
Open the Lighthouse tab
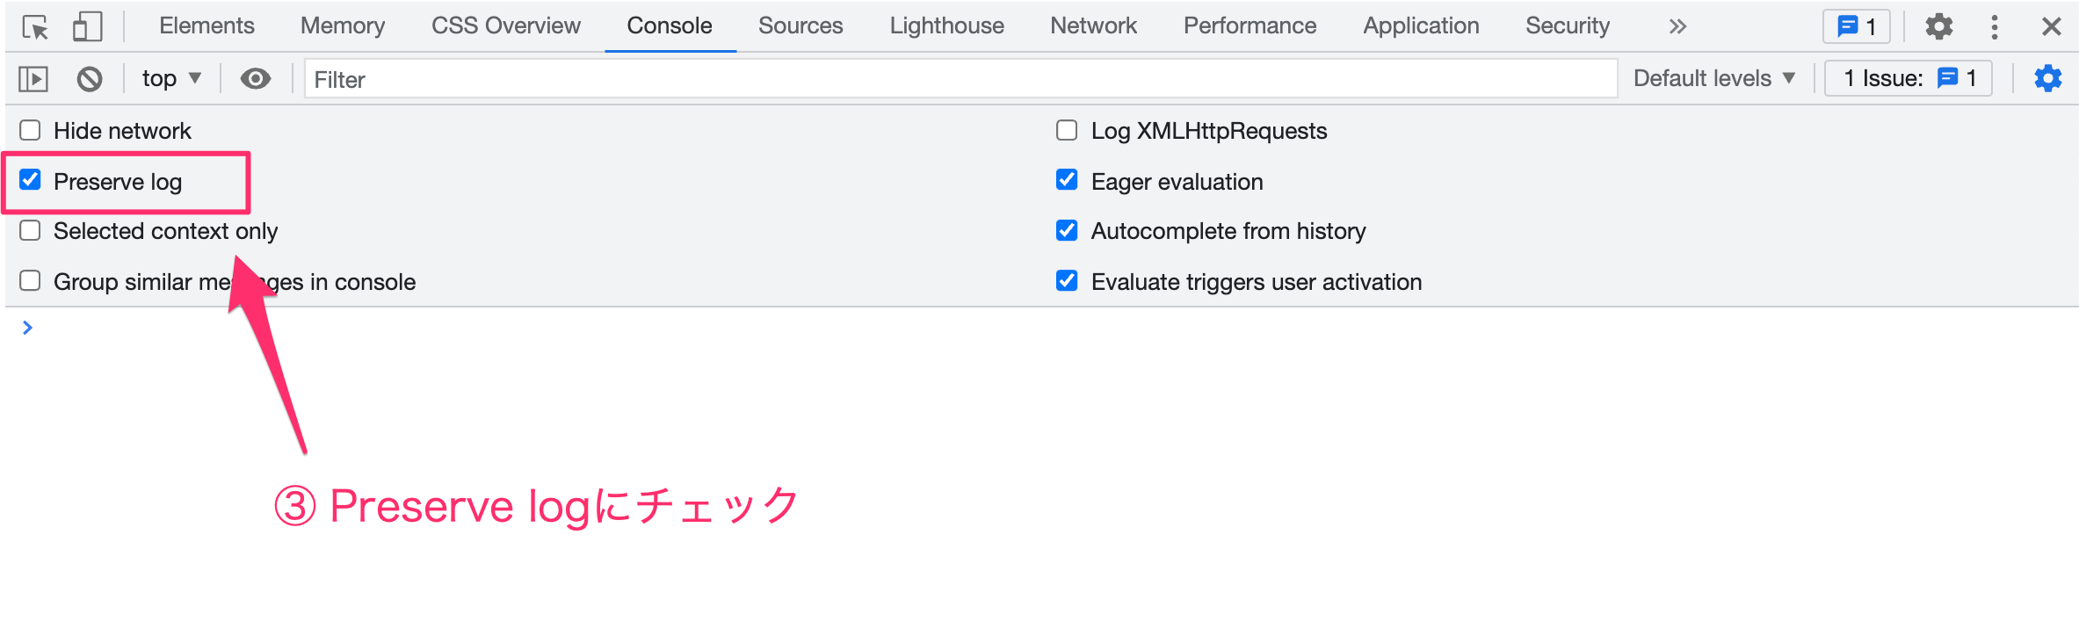point(946,25)
